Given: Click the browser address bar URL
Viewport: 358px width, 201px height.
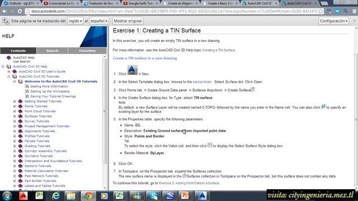Looking at the screenshot, I should (173, 11).
